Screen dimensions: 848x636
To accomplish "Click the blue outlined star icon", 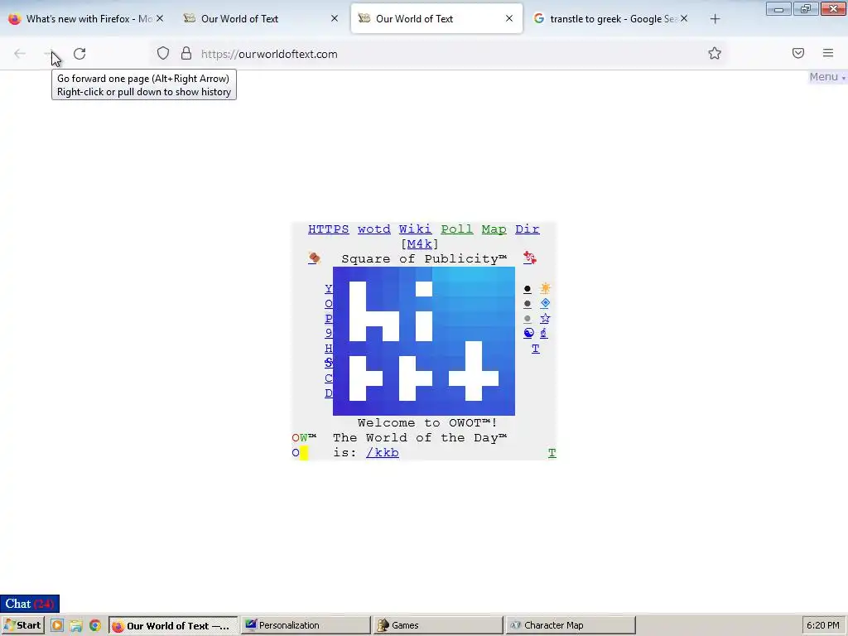I will [545, 319].
